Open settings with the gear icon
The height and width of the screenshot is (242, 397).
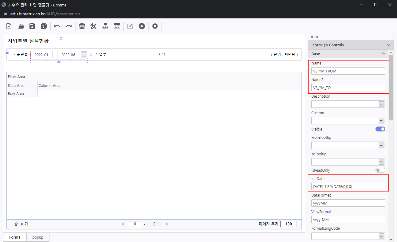click(155, 26)
